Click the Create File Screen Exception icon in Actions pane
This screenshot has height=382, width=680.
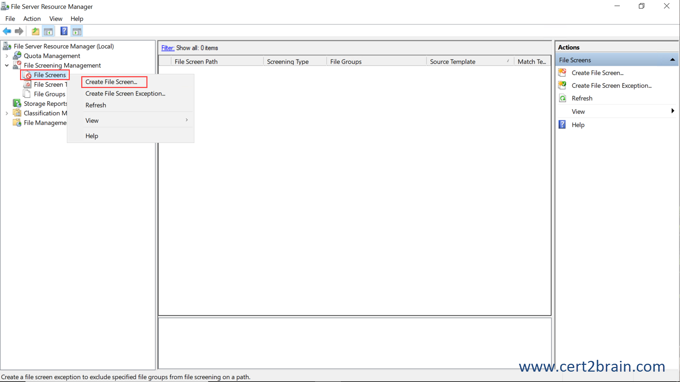[x=562, y=85]
